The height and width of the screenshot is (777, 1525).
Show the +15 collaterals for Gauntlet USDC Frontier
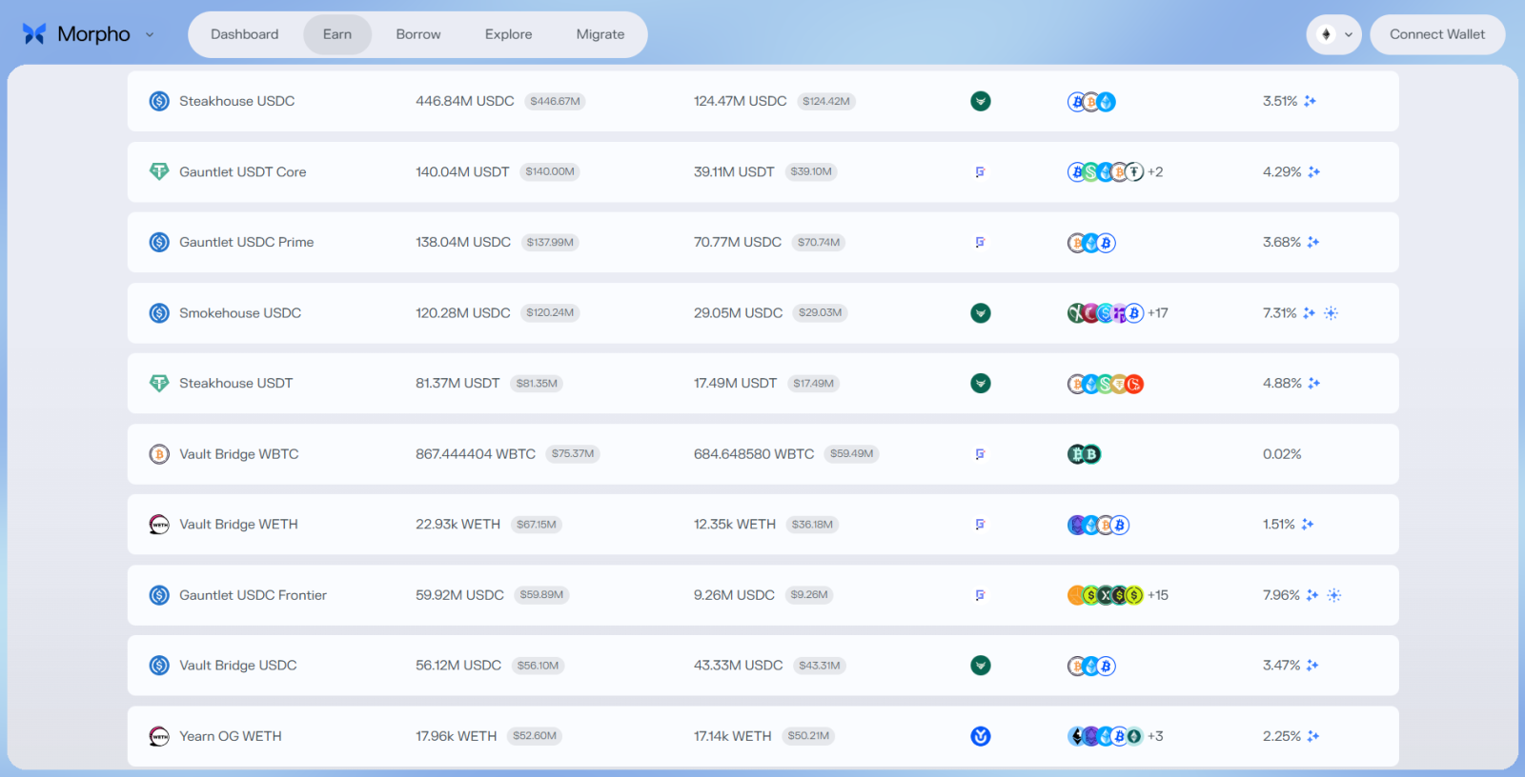[1157, 595]
